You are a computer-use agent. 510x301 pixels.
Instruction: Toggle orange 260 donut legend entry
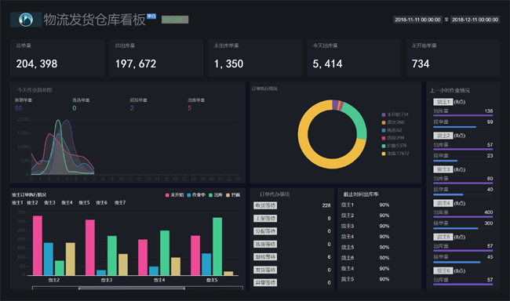[393, 122]
